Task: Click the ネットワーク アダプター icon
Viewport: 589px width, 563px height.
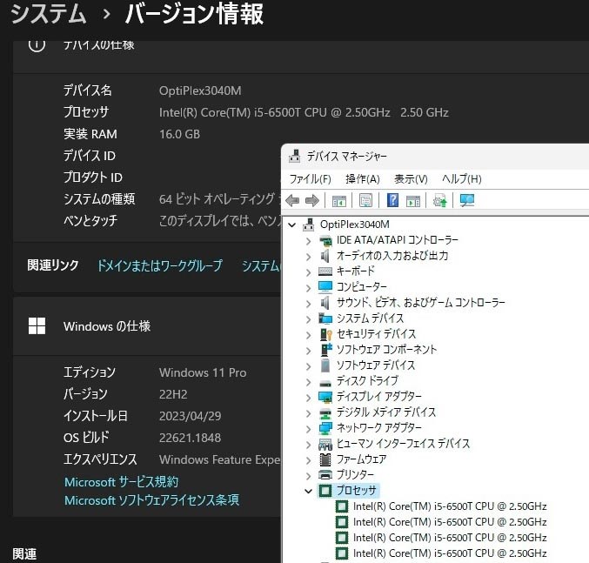Action: point(325,428)
